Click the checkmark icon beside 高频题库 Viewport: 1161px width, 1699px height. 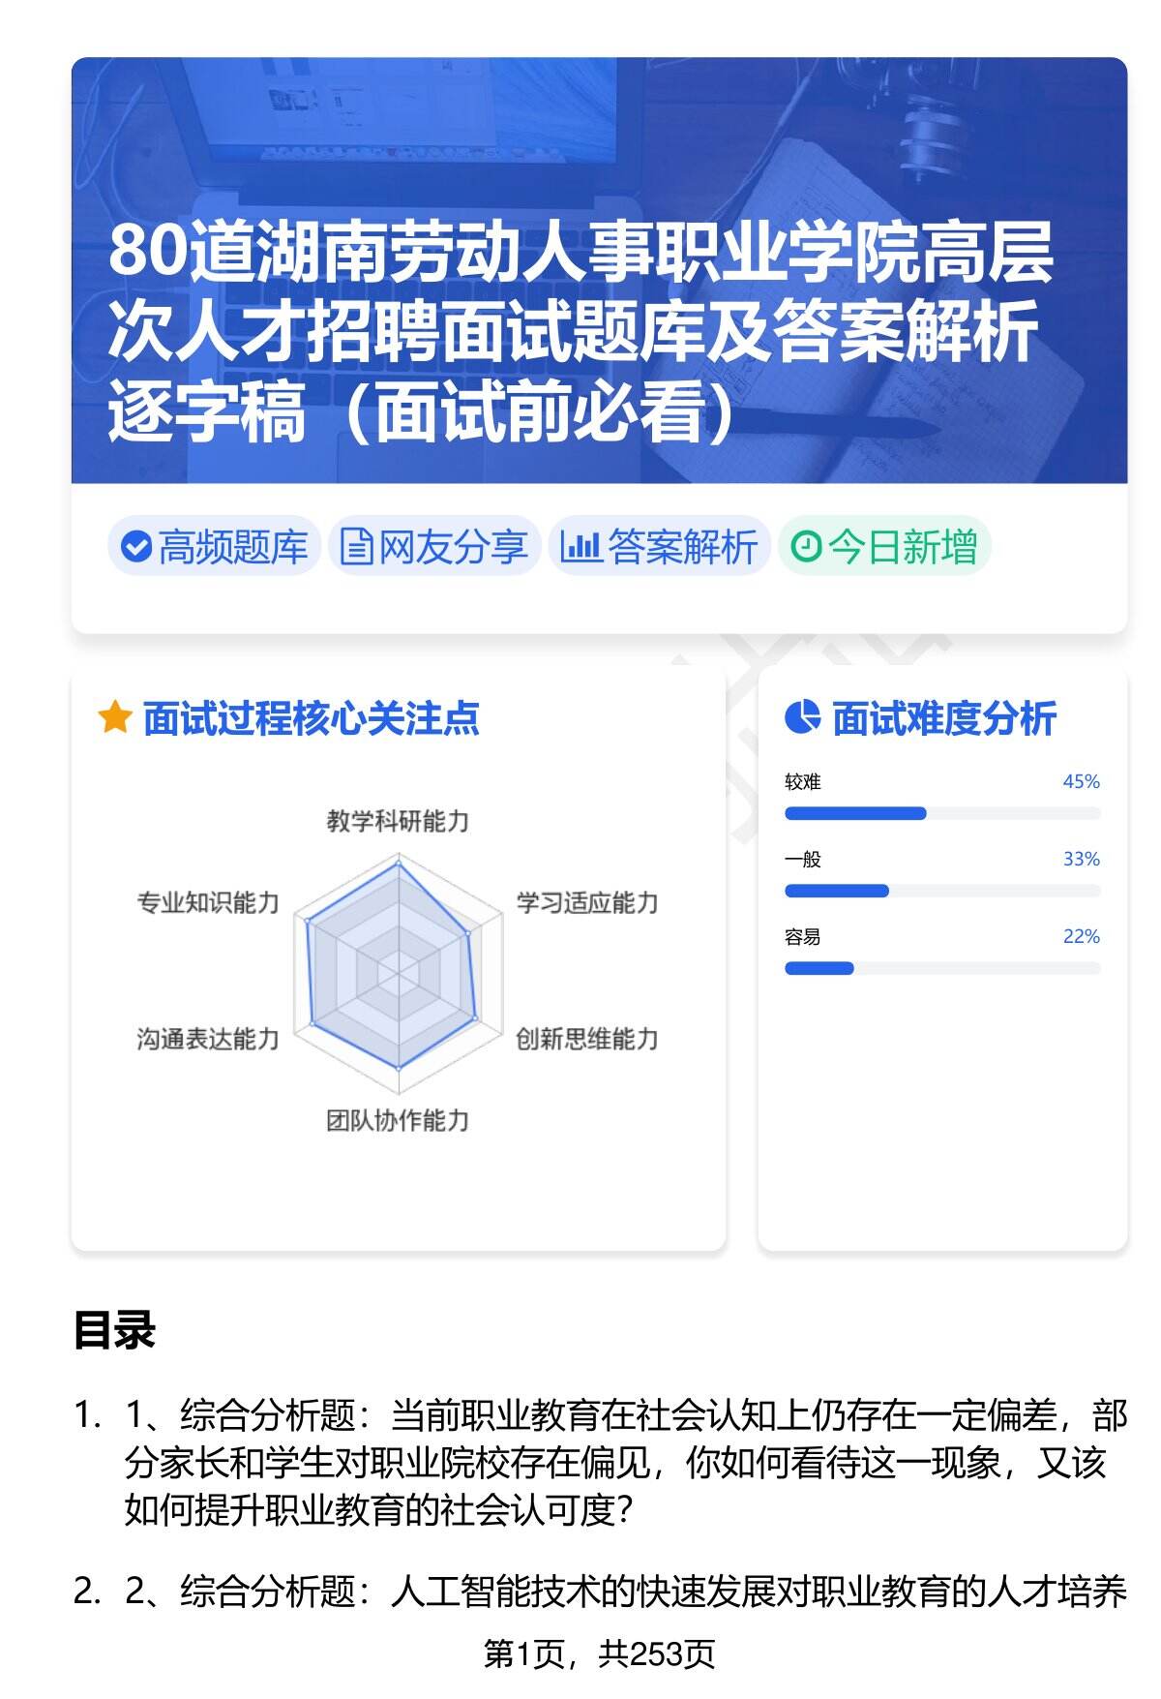click(135, 547)
